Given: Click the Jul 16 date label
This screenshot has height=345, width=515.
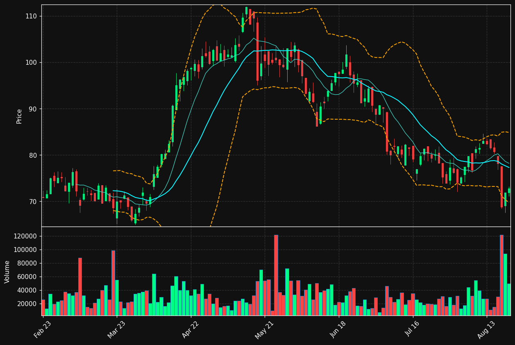Looking at the screenshot, I should click(x=413, y=329).
